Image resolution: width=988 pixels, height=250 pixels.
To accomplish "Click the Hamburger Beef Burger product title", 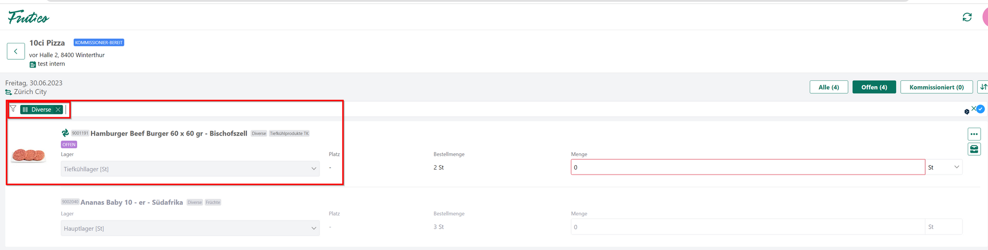I will point(168,134).
